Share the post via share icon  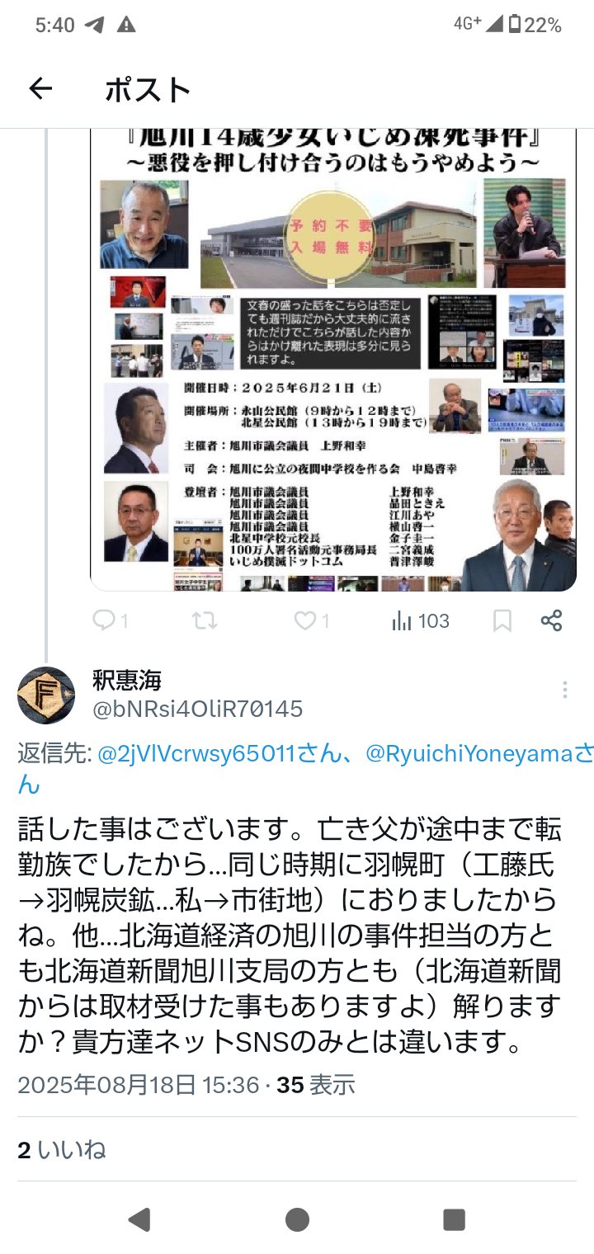[551, 620]
